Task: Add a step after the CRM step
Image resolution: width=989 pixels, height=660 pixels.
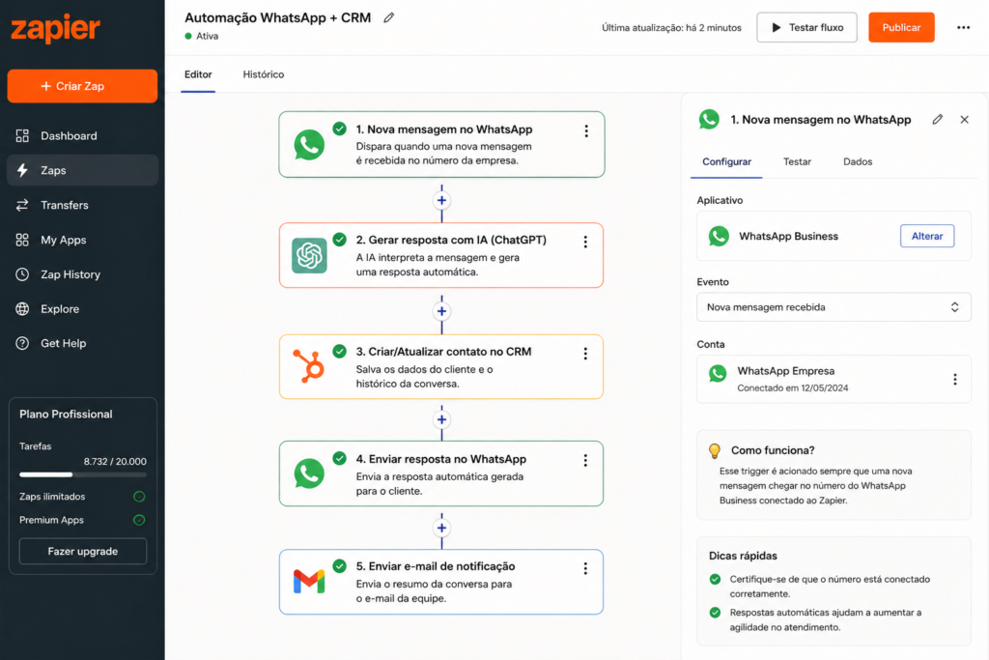Action: pos(441,419)
